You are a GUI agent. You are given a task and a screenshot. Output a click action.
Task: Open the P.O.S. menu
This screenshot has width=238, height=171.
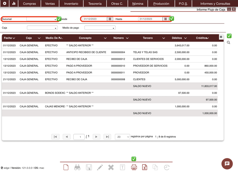(x=183, y=4)
